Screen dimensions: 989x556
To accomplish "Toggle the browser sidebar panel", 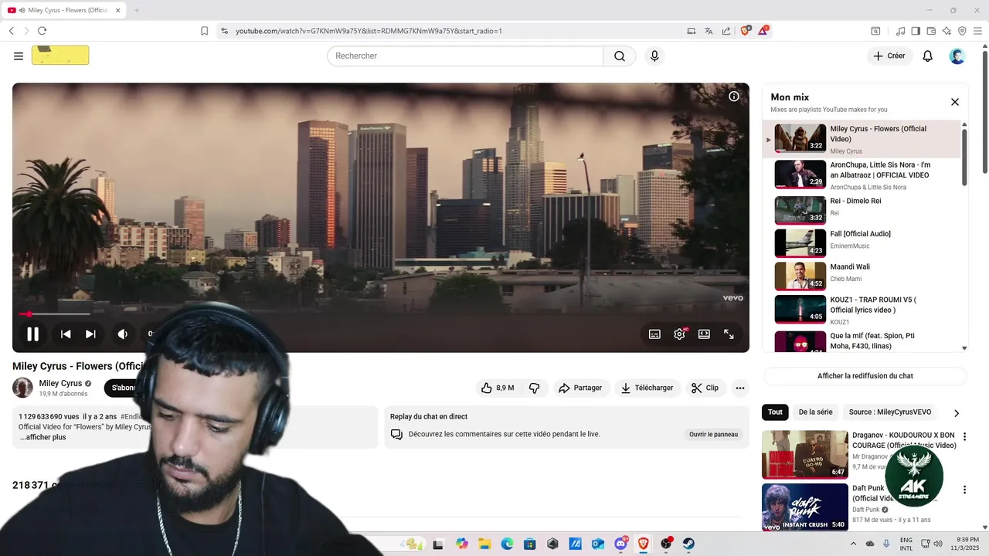I will click(916, 31).
